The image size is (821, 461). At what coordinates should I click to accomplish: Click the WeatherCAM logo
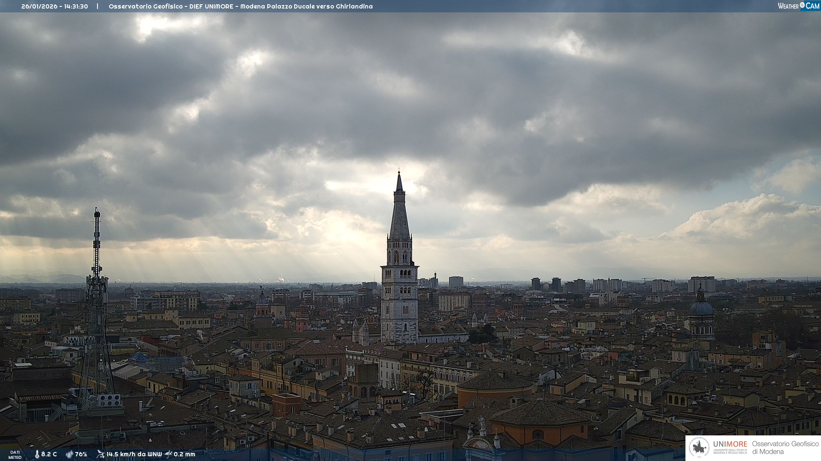click(x=798, y=6)
